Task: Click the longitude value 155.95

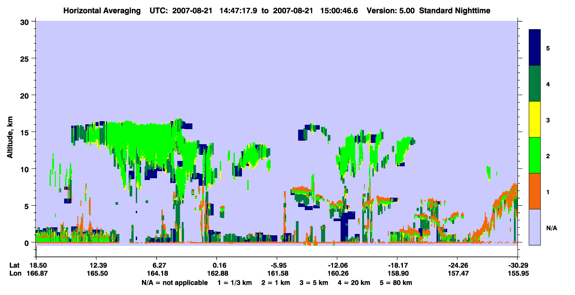Action: point(517,273)
